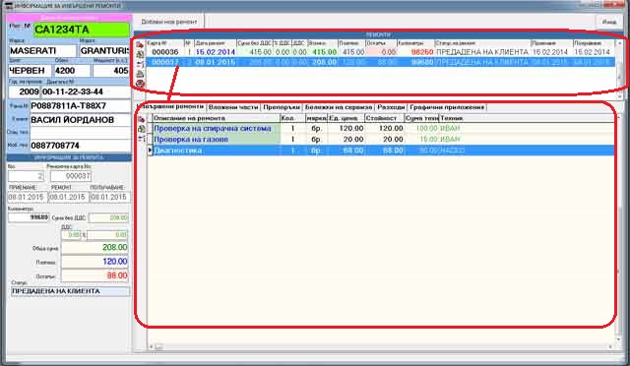Click the copy icon beside the Проверка на спирачна система row
The width and height of the screenshot is (630, 366).
coord(141,129)
